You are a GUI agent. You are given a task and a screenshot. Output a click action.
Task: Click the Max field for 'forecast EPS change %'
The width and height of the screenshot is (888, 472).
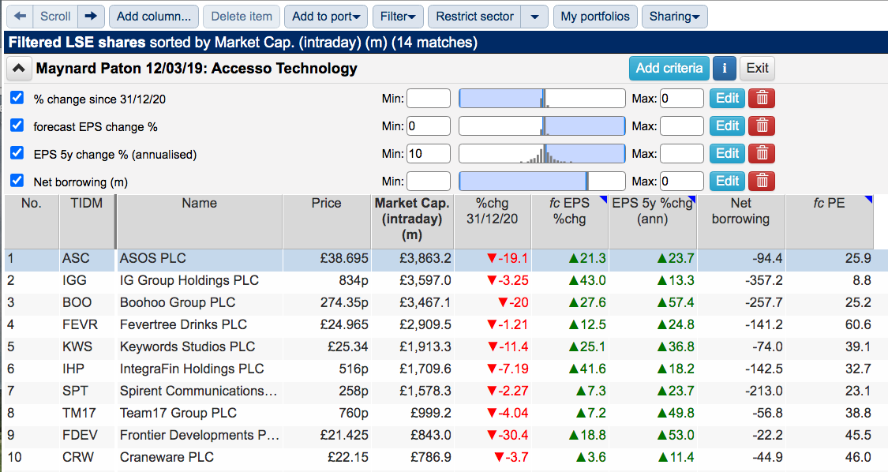coord(682,125)
